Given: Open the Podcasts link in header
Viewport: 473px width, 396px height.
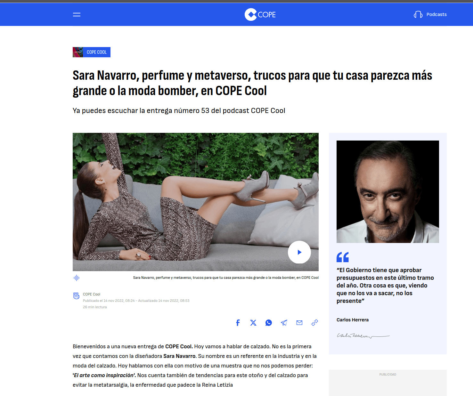Looking at the screenshot, I should [x=436, y=14].
